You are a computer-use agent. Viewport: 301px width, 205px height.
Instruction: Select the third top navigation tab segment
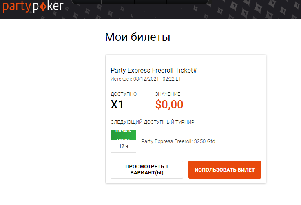click(150, 2)
